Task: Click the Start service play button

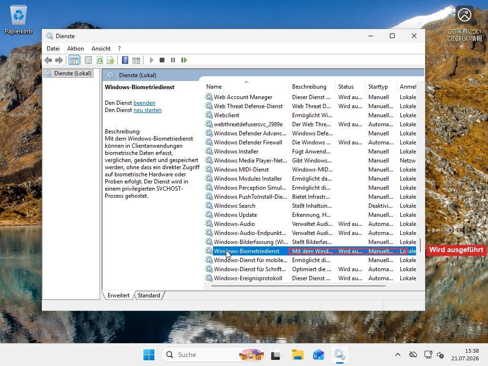Action: pyautogui.click(x=151, y=60)
